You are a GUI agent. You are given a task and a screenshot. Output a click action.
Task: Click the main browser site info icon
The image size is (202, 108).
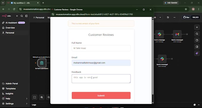[x=20, y=9]
